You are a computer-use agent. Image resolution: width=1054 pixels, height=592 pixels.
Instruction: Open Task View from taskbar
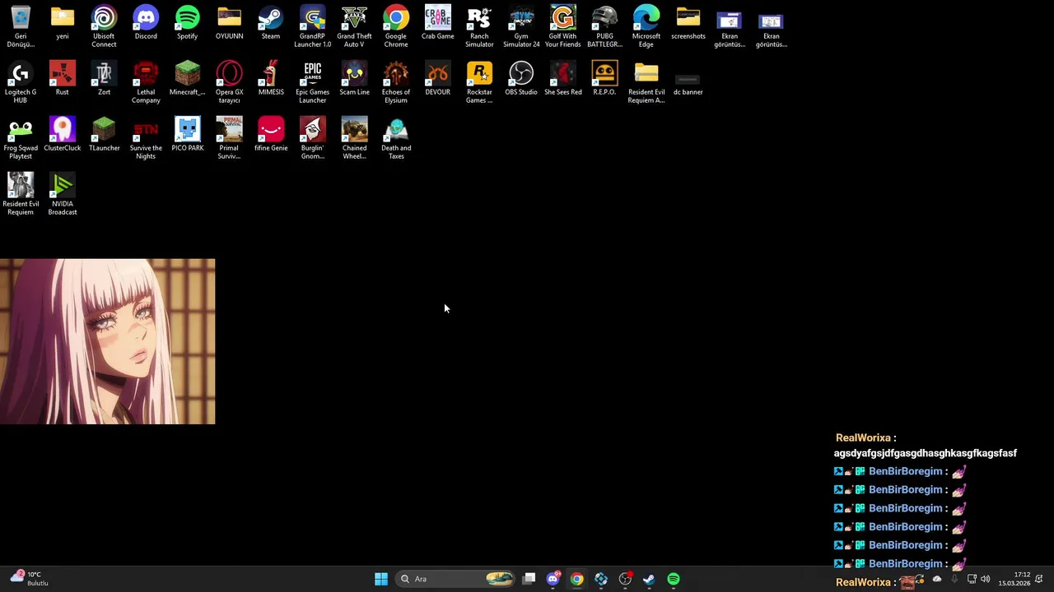tap(529, 579)
